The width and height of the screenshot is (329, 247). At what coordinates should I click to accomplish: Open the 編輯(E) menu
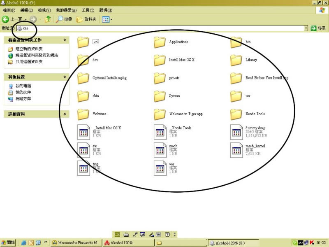26,10
